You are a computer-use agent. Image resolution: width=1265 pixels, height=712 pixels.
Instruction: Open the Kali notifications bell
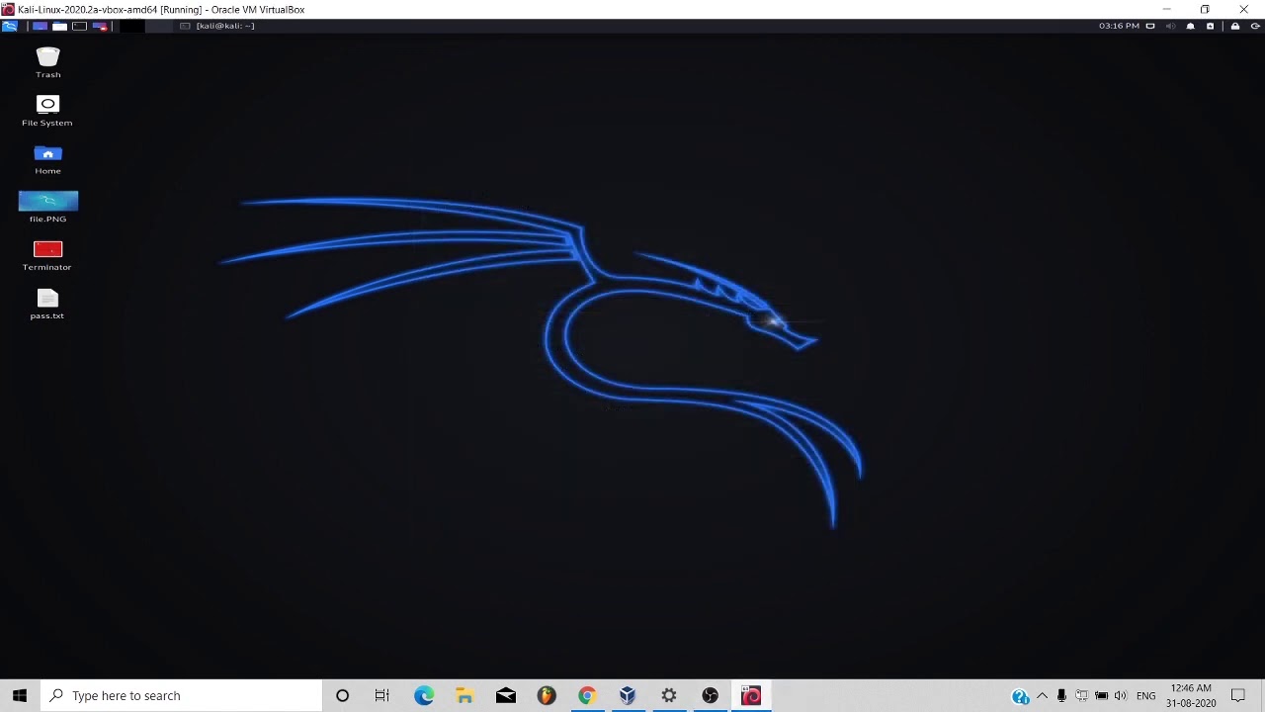(1191, 26)
